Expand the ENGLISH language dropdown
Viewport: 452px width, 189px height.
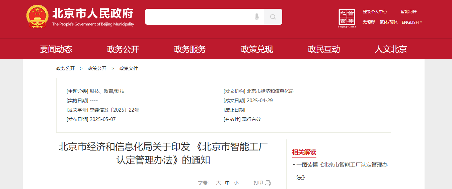point(411,22)
